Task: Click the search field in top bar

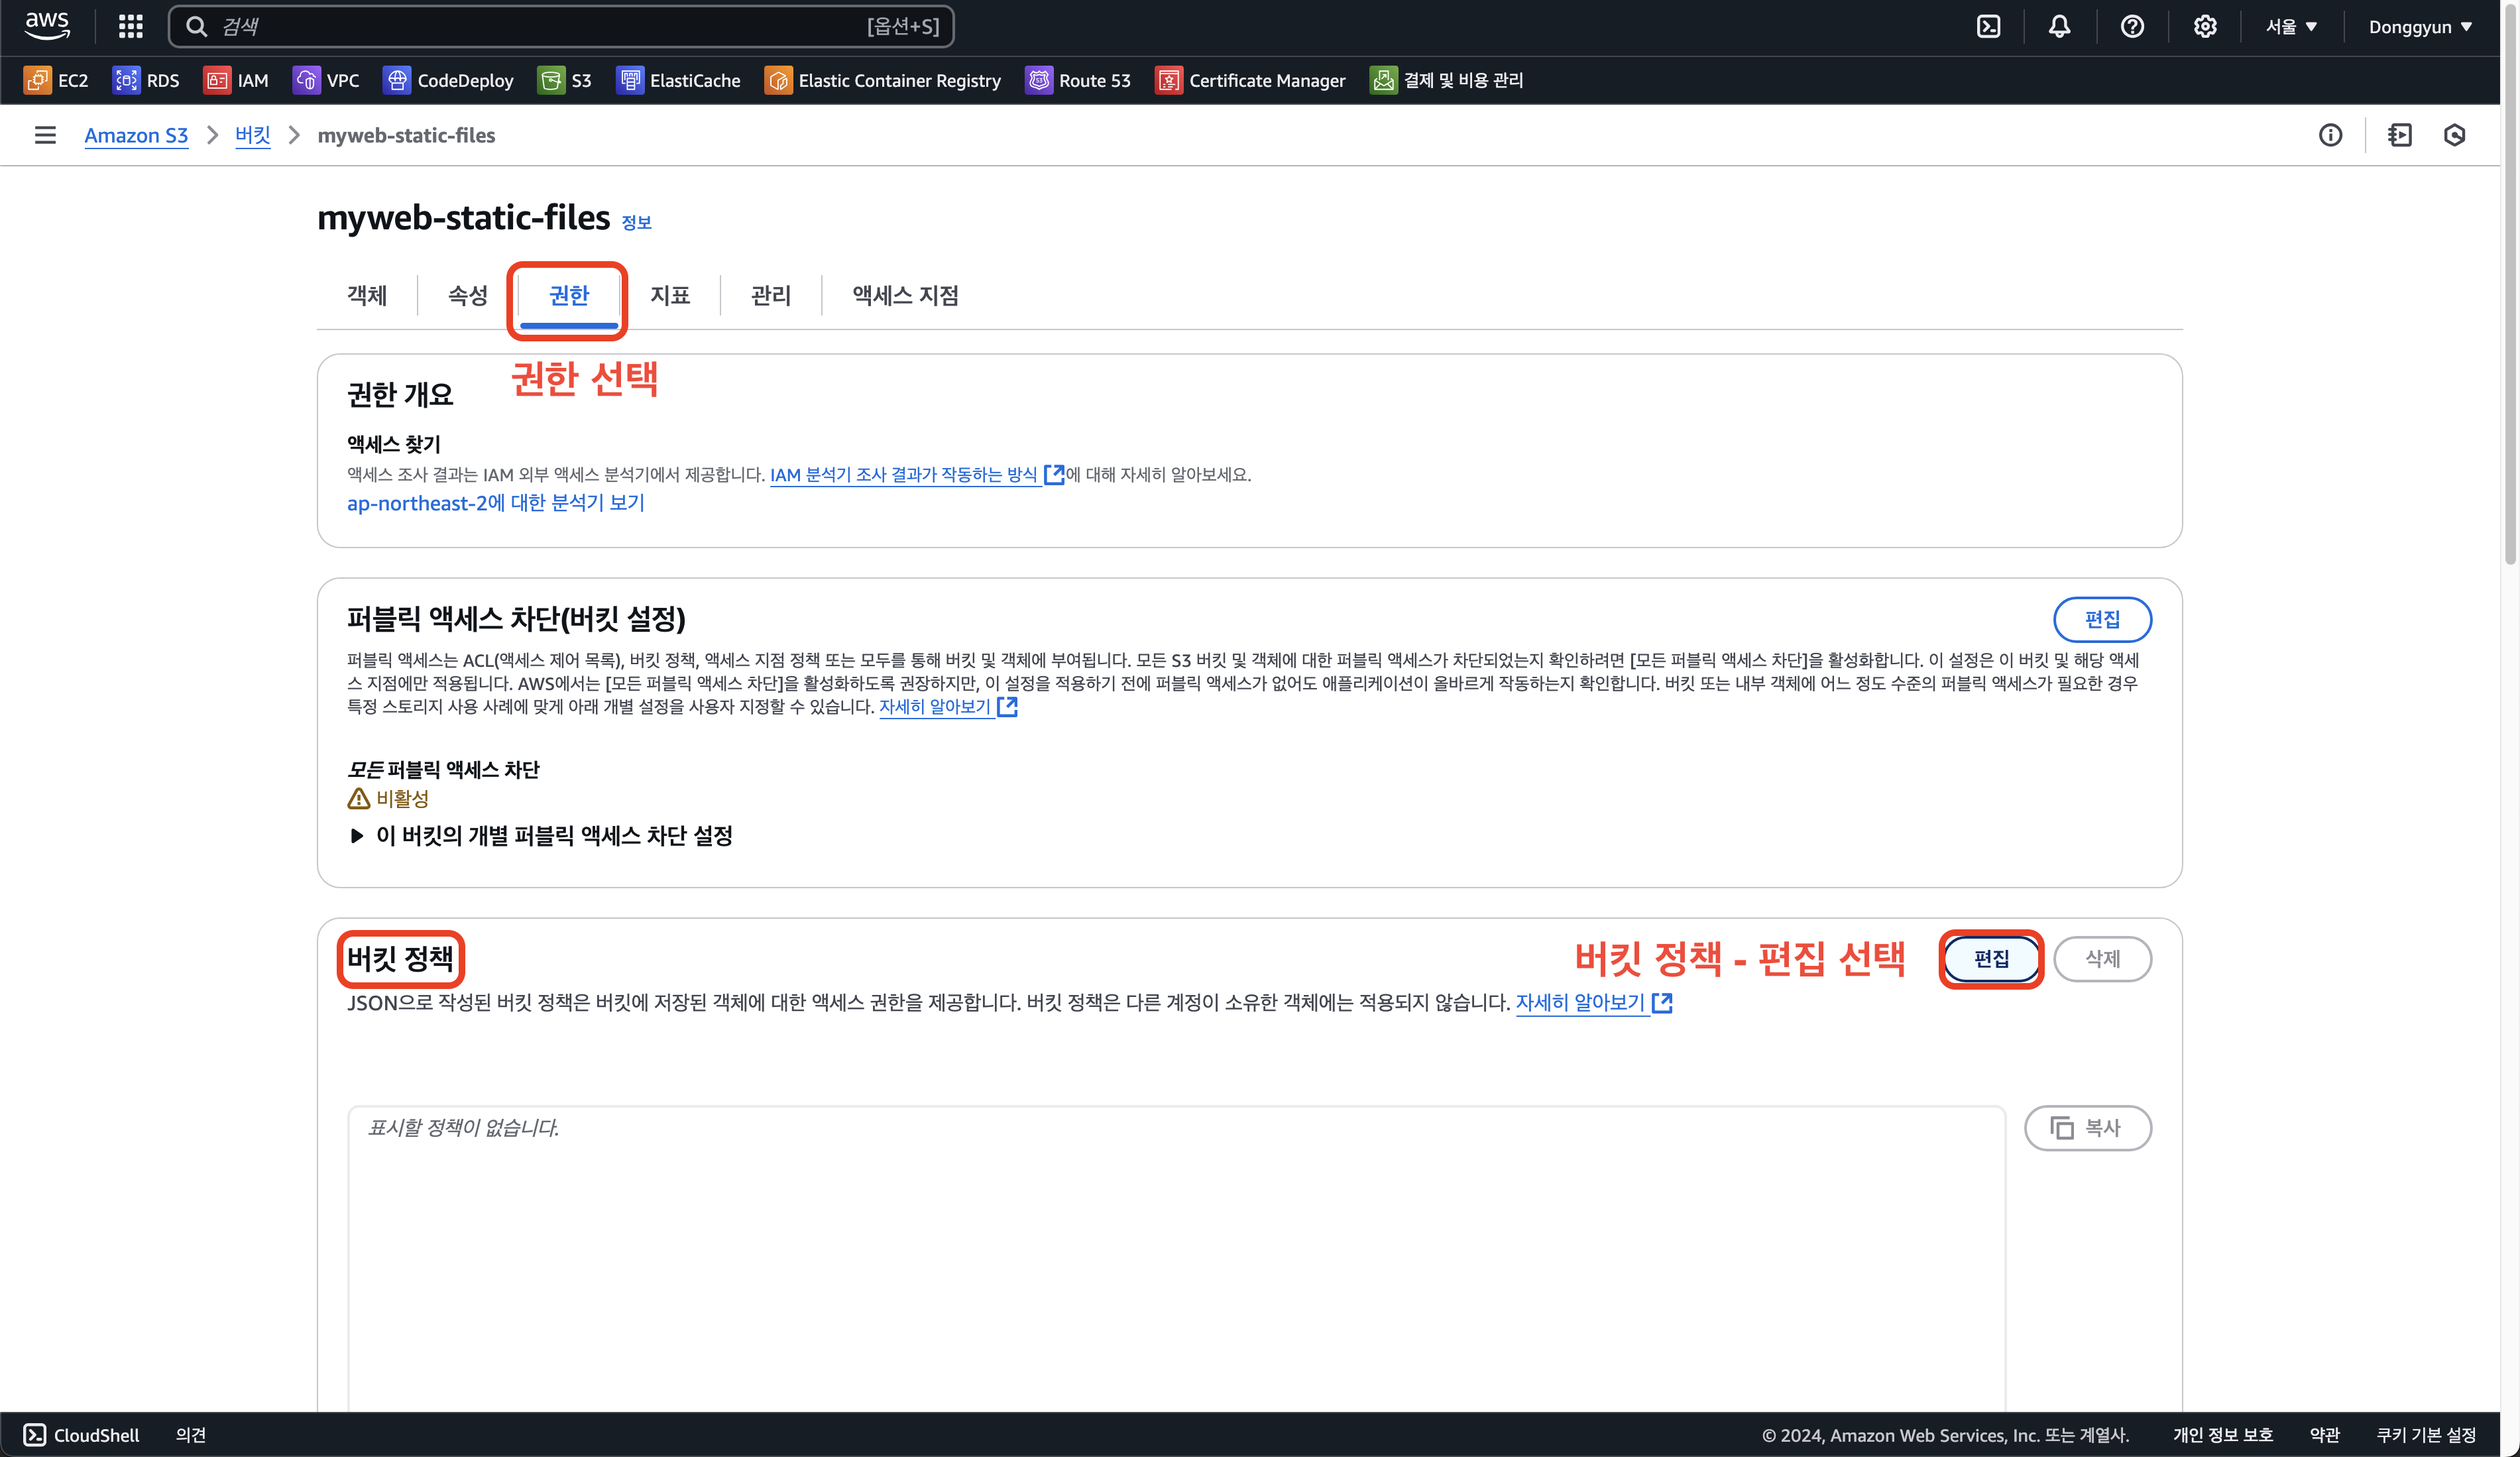Action: point(561,26)
